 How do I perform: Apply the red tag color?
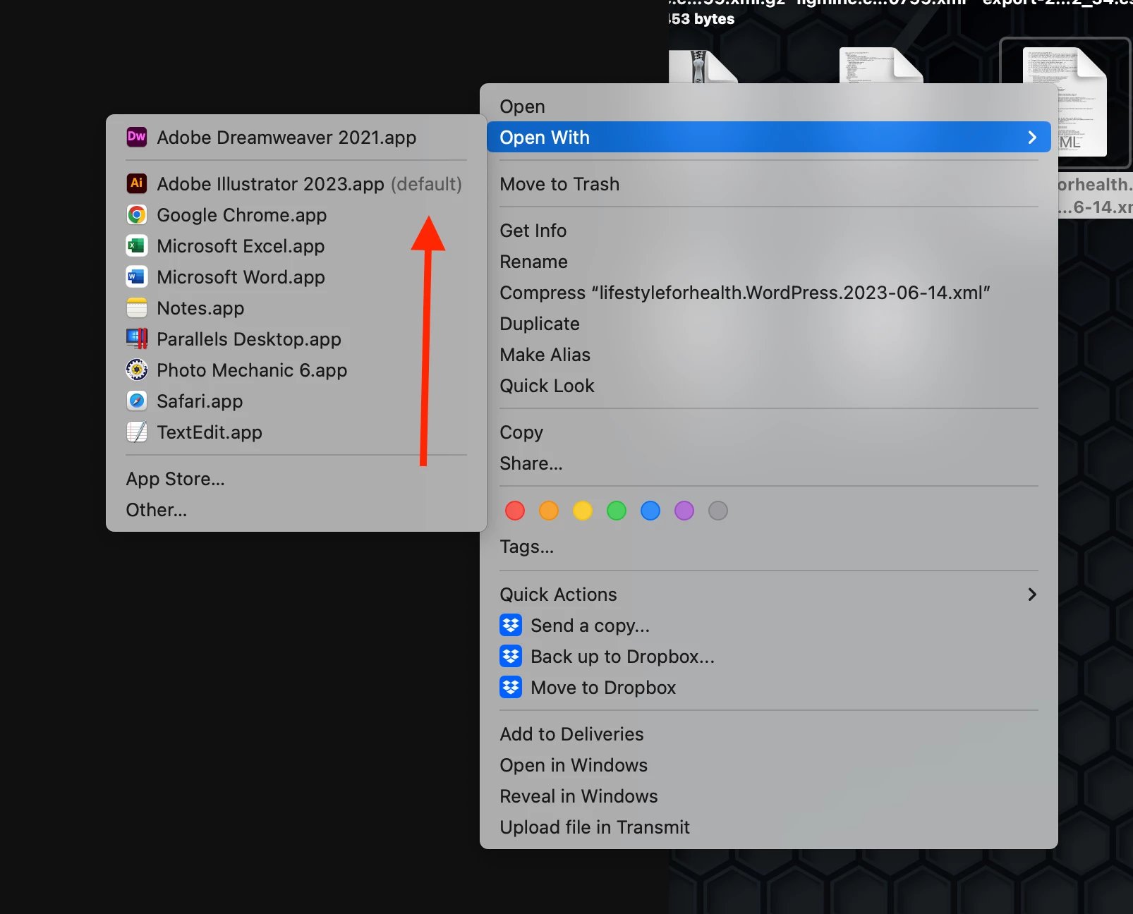tap(515, 511)
